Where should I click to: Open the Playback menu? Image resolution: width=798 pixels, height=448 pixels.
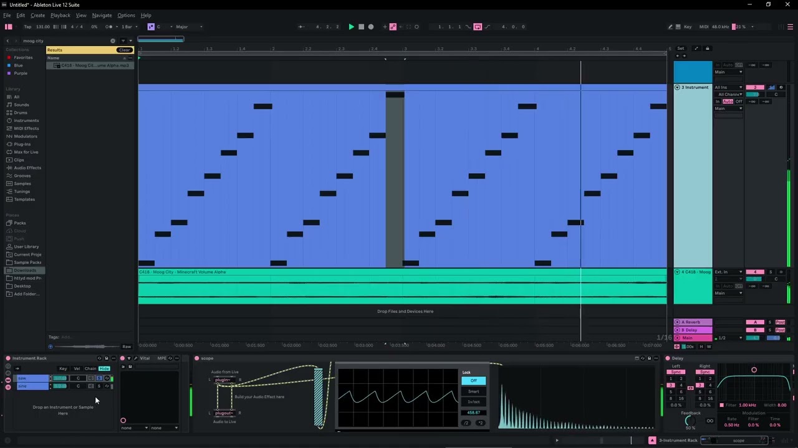(60, 15)
